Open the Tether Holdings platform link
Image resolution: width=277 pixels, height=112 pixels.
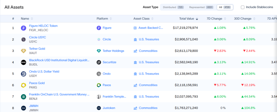[x=113, y=51]
